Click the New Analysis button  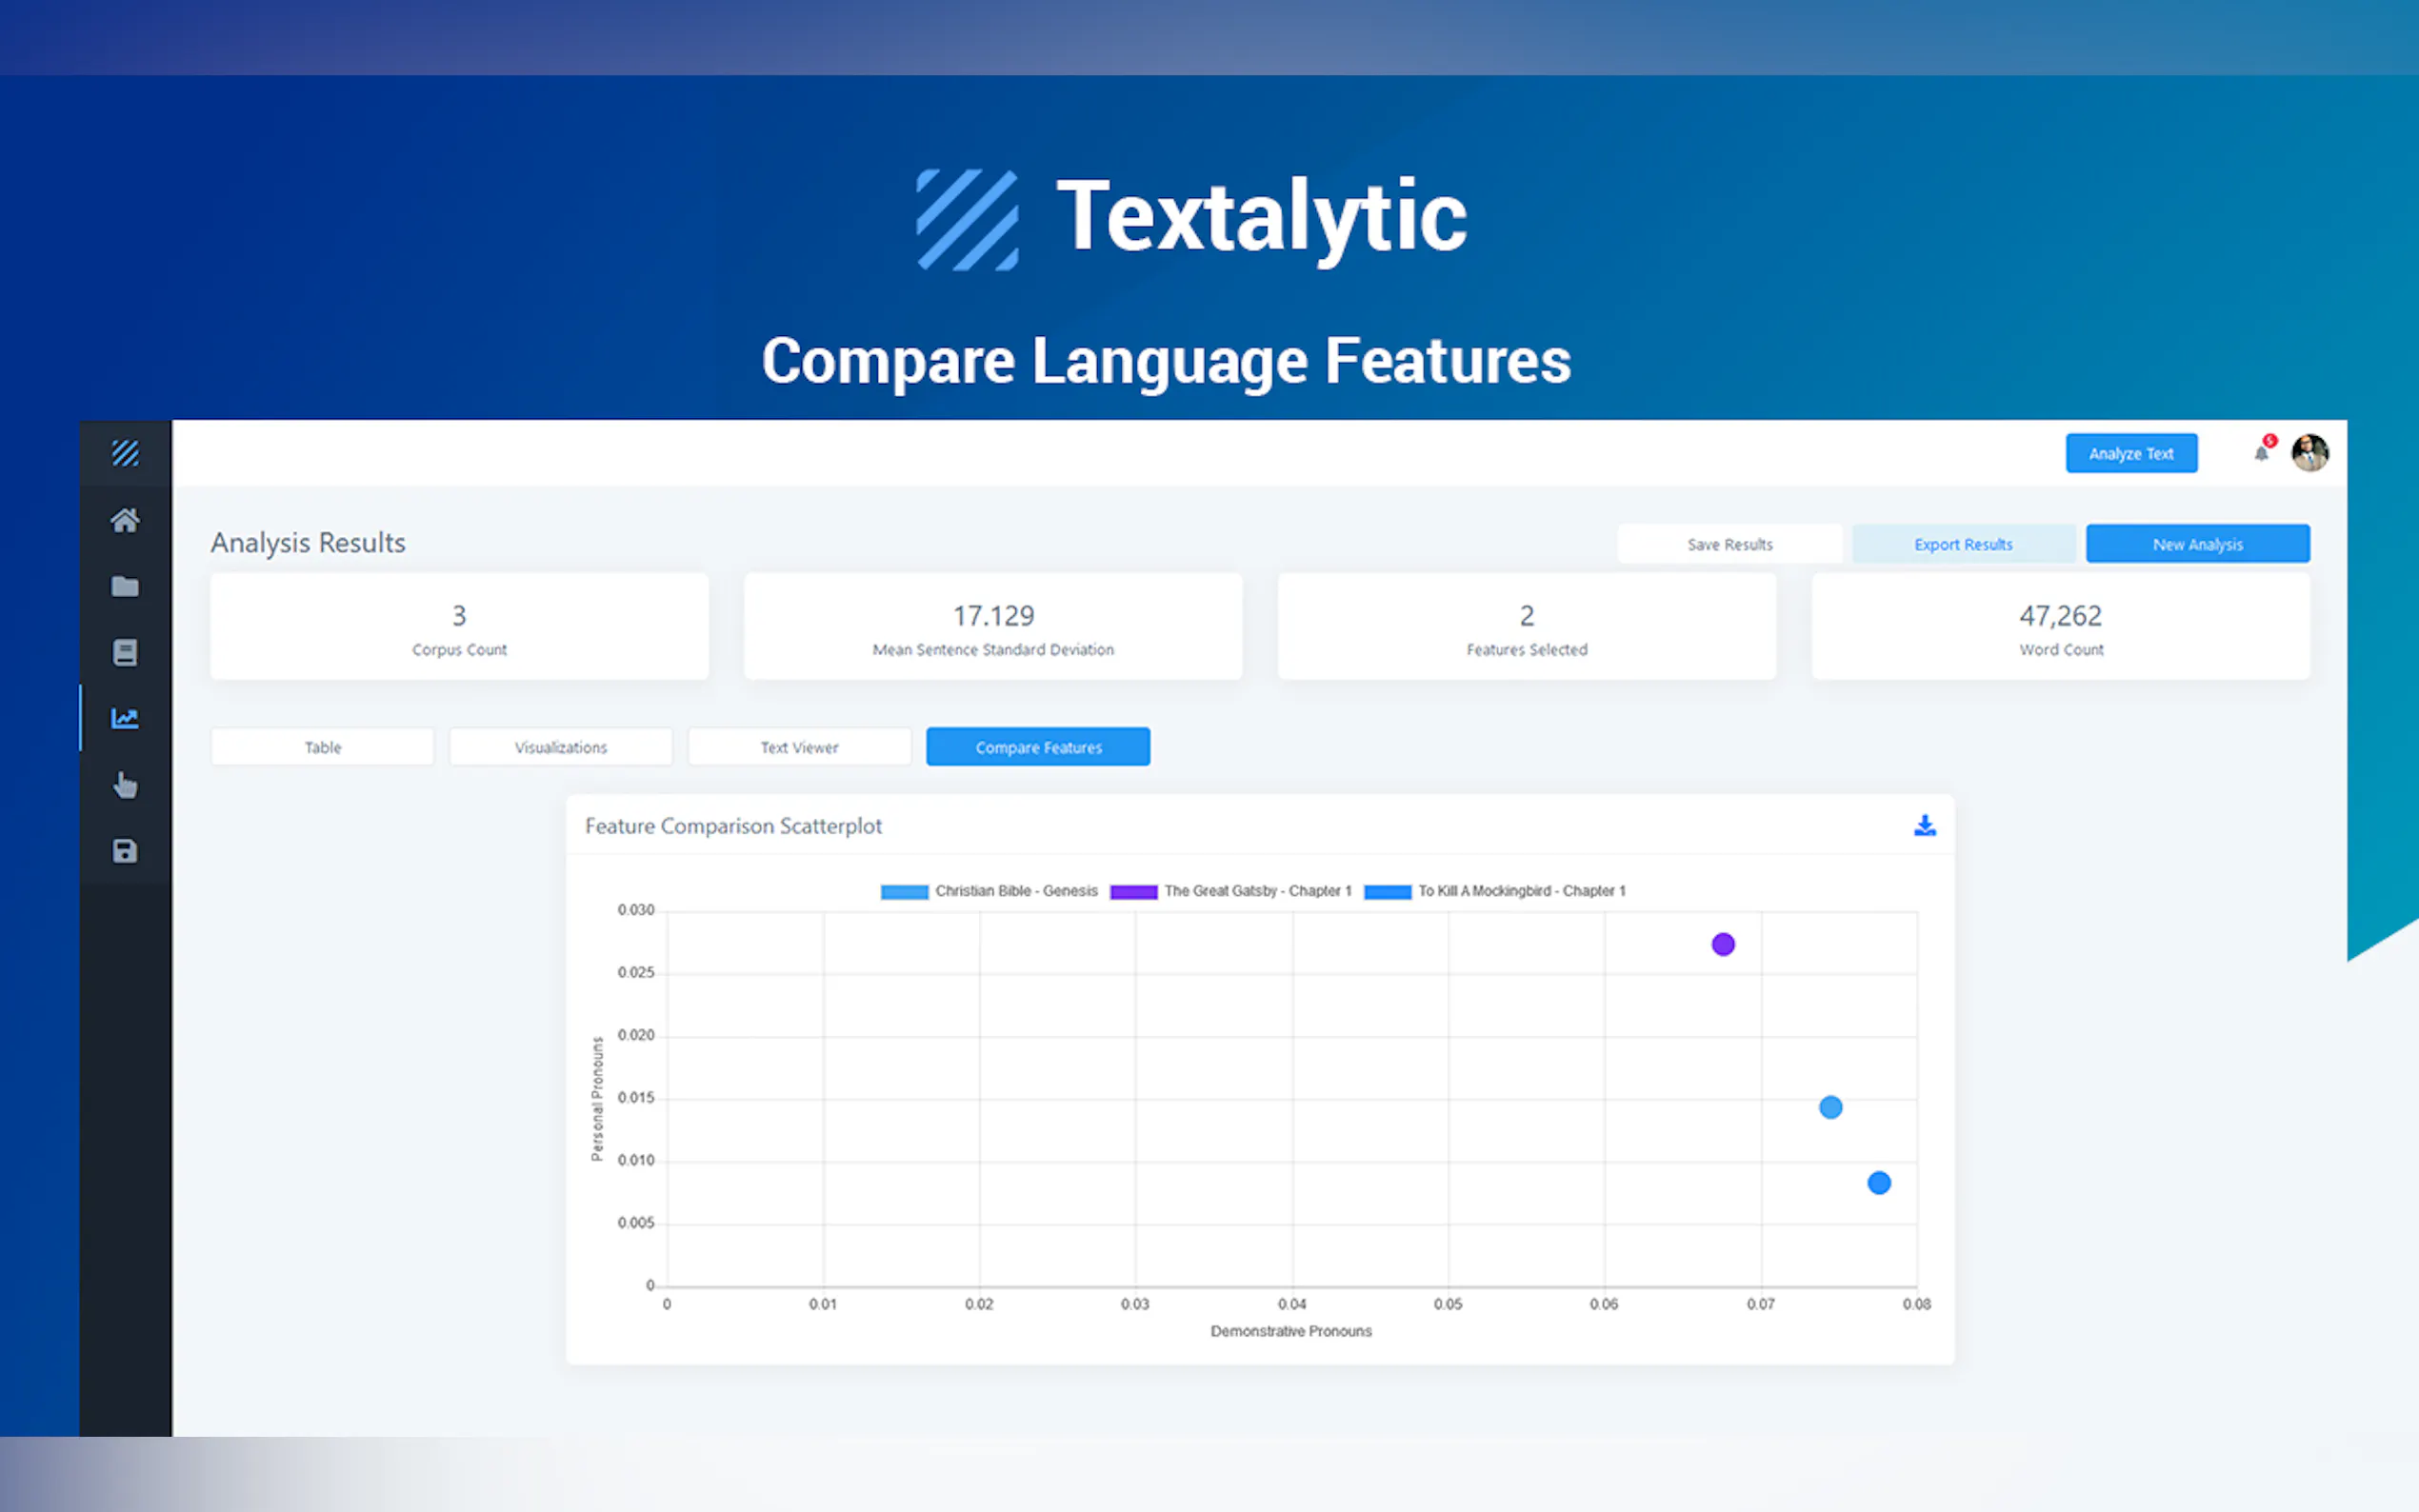pyautogui.click(x=2197, y=544)
